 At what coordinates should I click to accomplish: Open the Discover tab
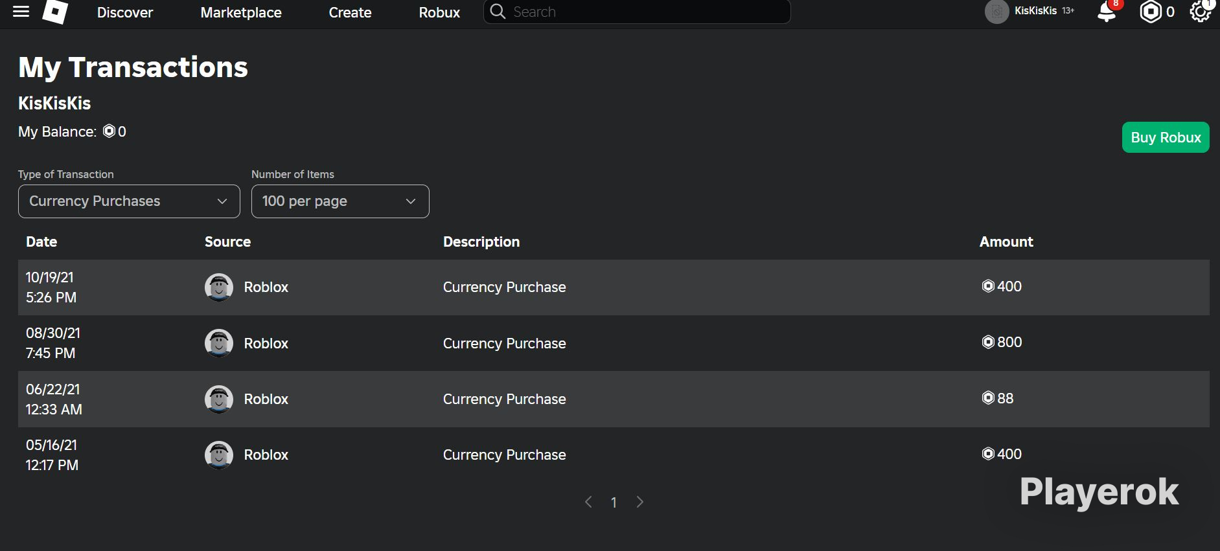pyautogui.click(x=125, y=12)
